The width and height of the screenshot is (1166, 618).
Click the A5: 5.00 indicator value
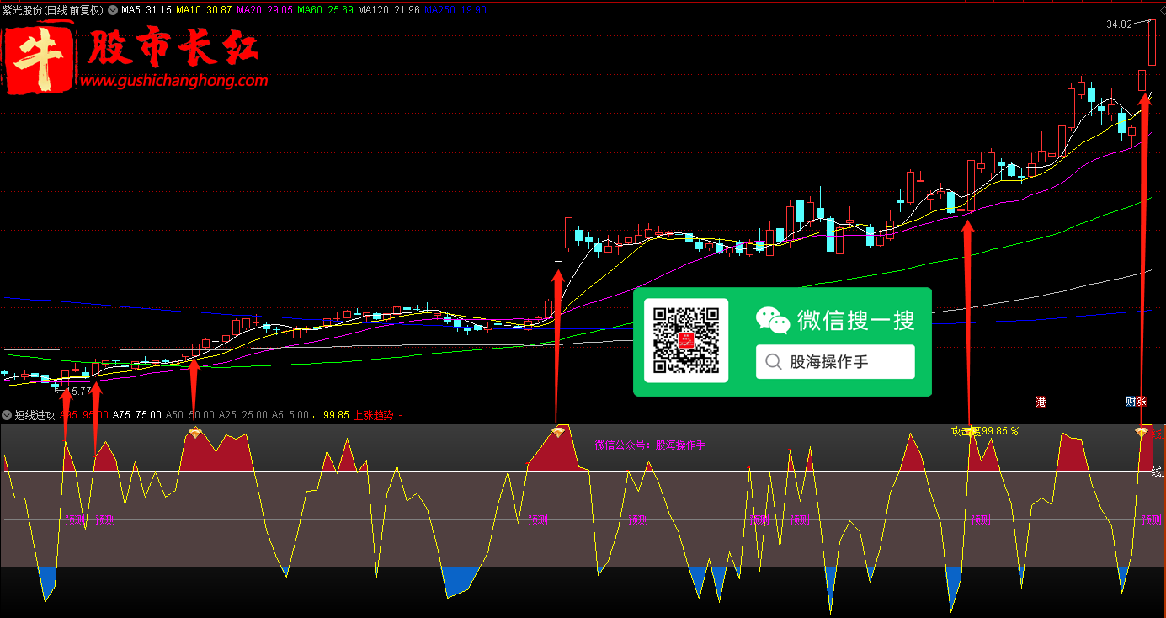pyautogui.click(x=290, y=415)
